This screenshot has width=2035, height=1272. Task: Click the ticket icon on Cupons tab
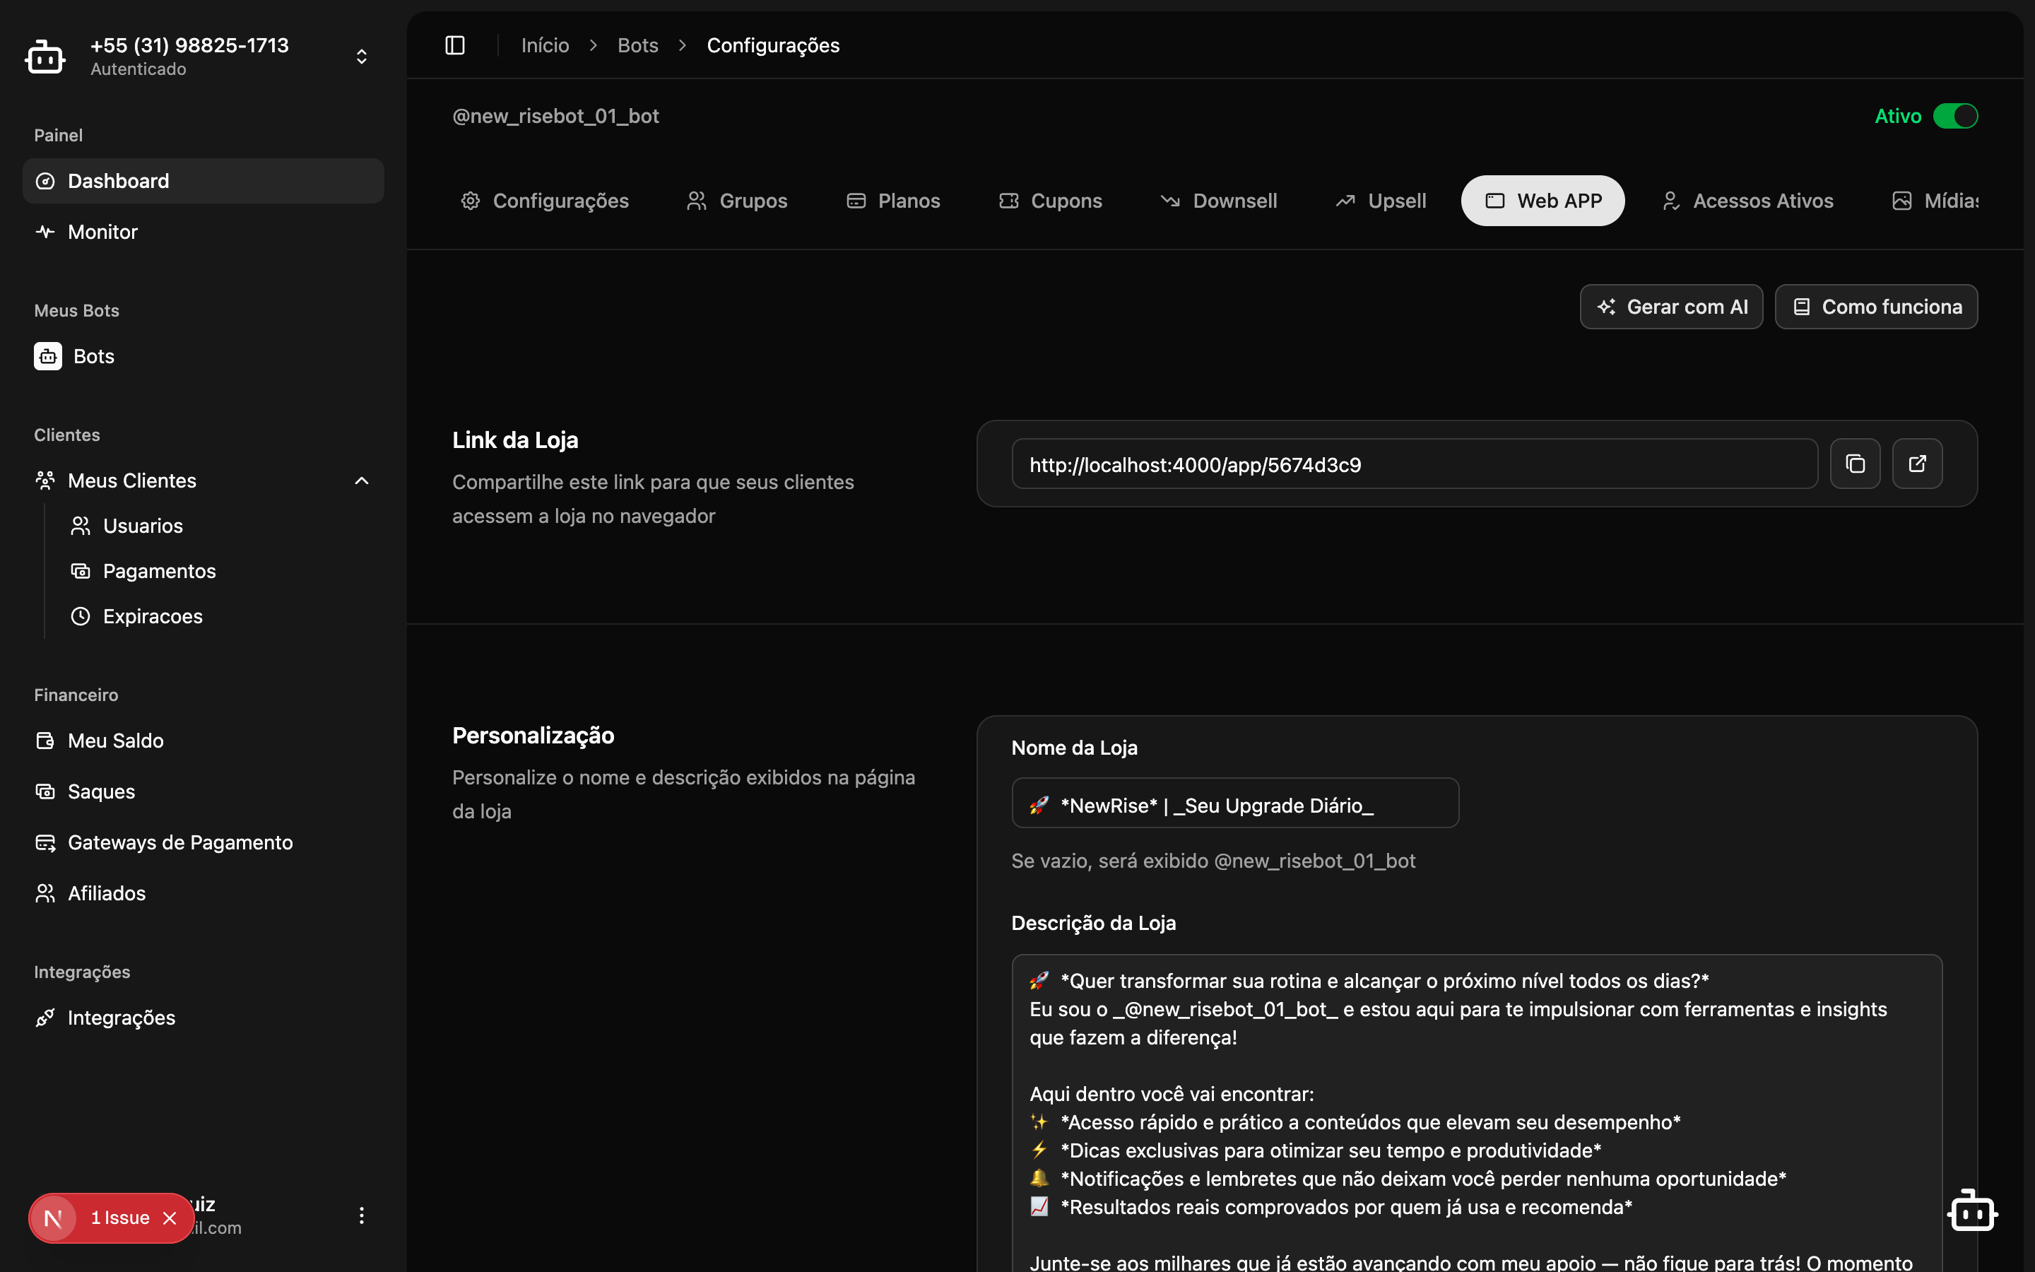coord(1009,201)
